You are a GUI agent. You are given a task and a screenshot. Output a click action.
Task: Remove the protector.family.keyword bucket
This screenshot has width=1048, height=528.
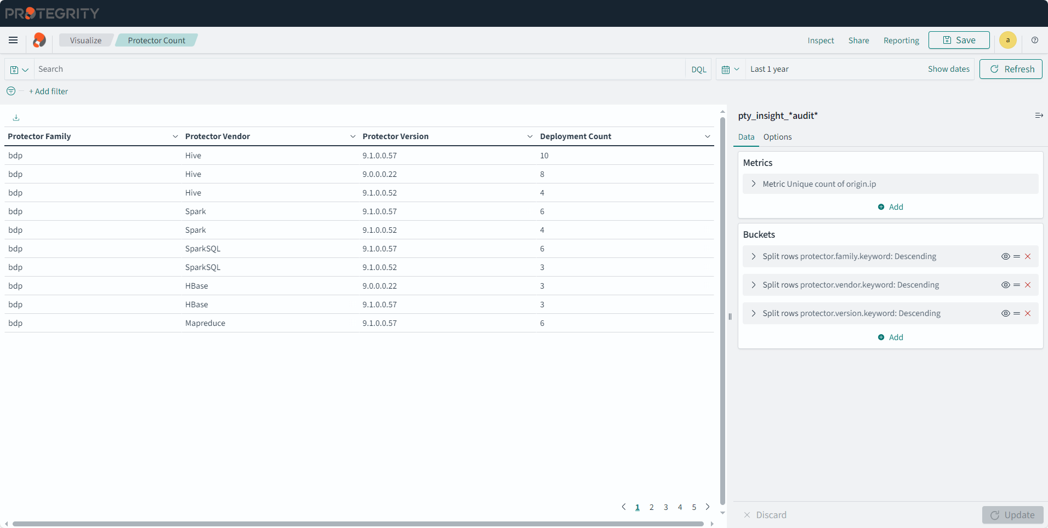1028,256
